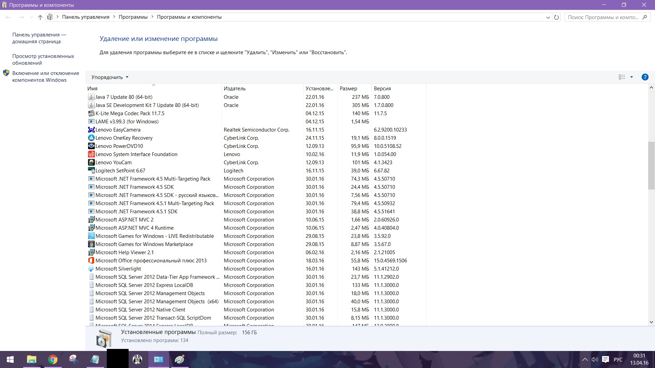
Task: Open Просмотр установленных обновлений link
Action: tap(43, 60)
